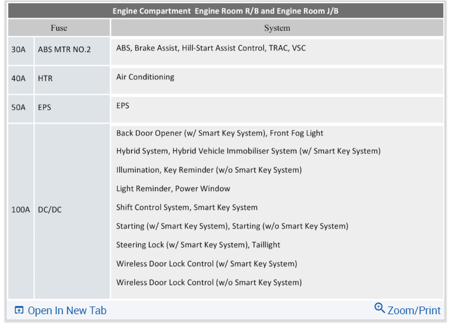The width and height of the screenshot is (464, 332).
Task: Click the Zoom/Print magnifier icon
Action: 379,308
